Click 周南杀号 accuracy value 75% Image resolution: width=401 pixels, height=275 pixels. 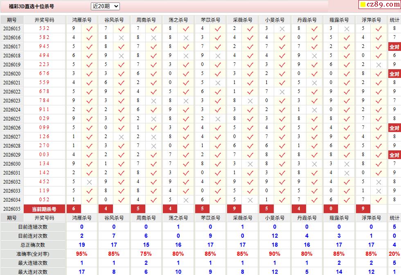(x=146, y=254)
